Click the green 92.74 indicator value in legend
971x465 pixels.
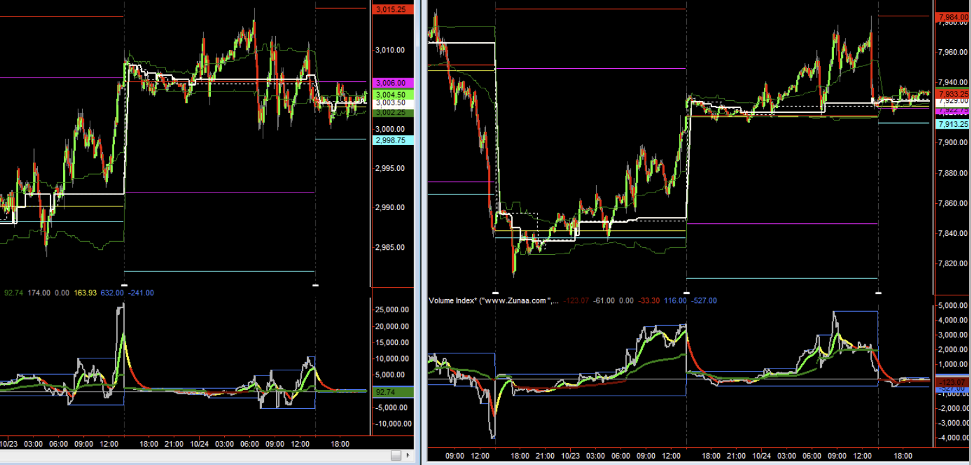(x=14, y=293)
